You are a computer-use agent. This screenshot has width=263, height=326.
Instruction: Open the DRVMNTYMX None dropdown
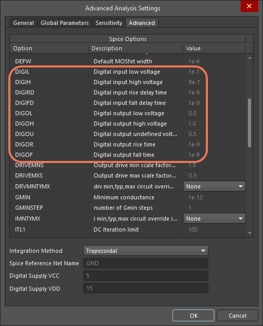[x=214, y=186]
